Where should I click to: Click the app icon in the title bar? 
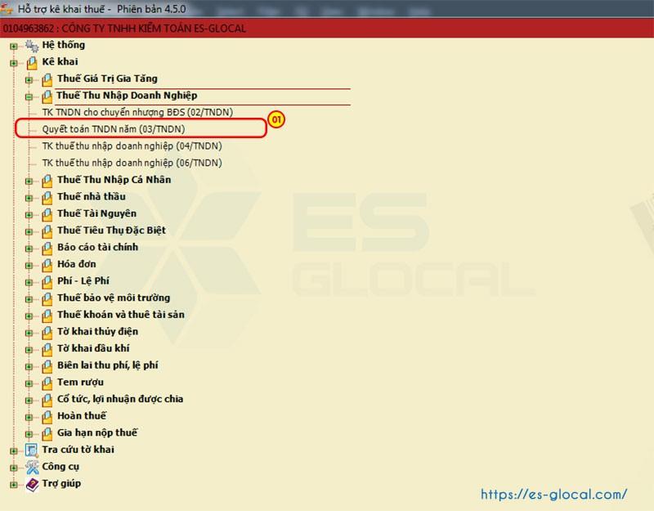pos(7,8)
